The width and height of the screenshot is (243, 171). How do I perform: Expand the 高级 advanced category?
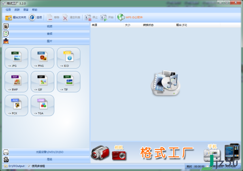[x=46, y=159]
